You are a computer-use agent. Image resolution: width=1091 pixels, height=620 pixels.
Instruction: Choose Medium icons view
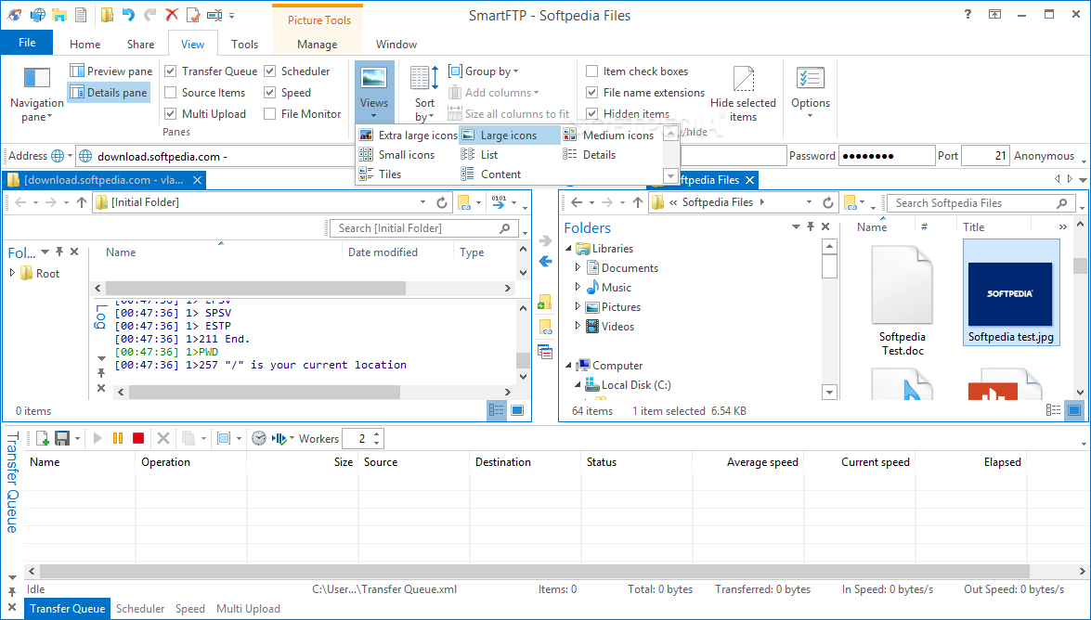(x=609, y=135)
